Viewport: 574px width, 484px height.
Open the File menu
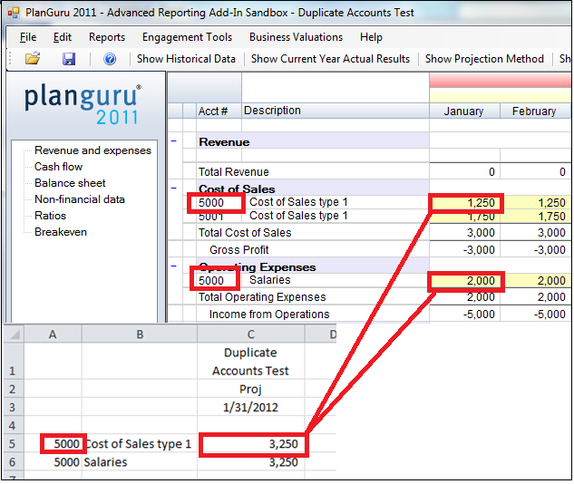tap(28, 37)
